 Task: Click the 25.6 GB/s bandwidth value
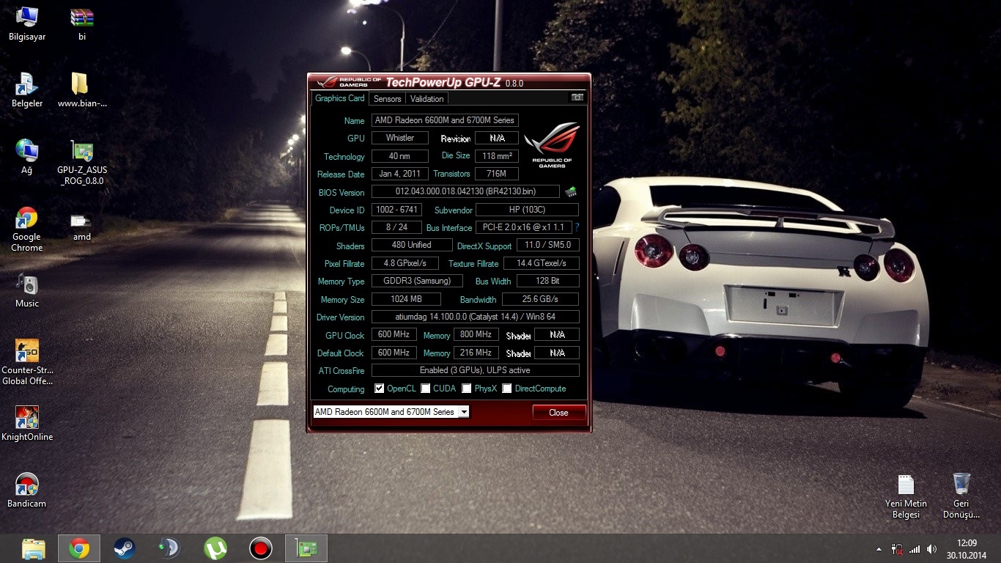pos(540,299)
